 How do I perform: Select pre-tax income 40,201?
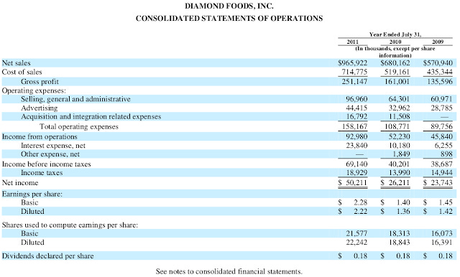click(x=400, y=164)
